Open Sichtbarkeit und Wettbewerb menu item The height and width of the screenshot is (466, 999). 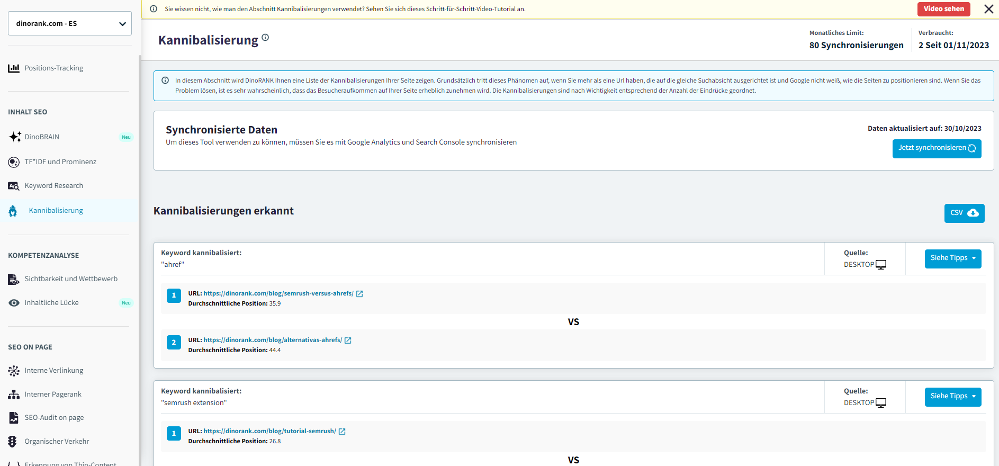pyautogui.click(x=71, y=279)
